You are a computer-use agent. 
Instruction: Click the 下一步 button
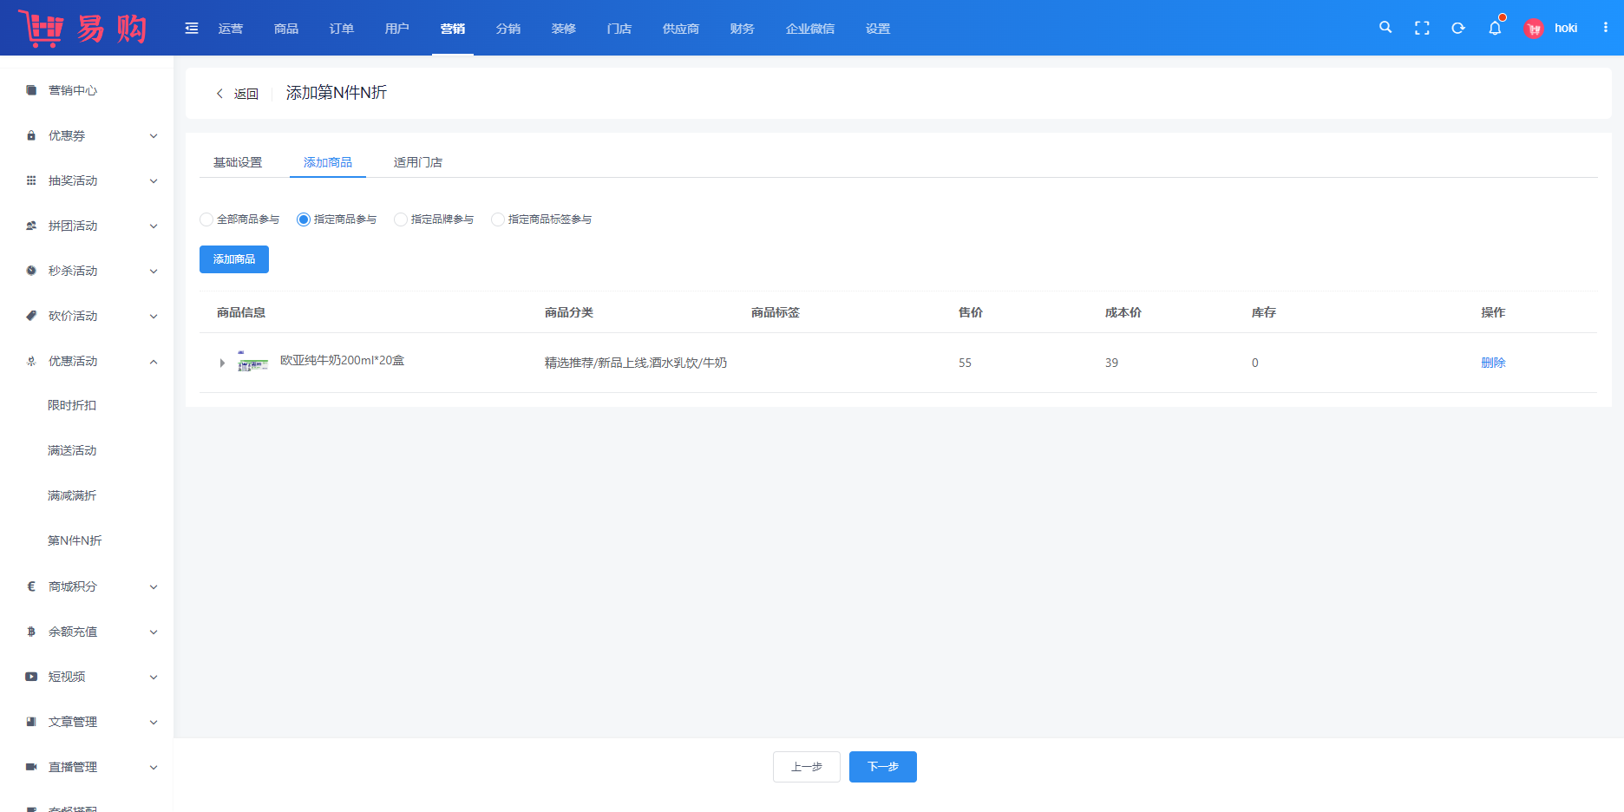pyautogui.click(x=882, y=767)
